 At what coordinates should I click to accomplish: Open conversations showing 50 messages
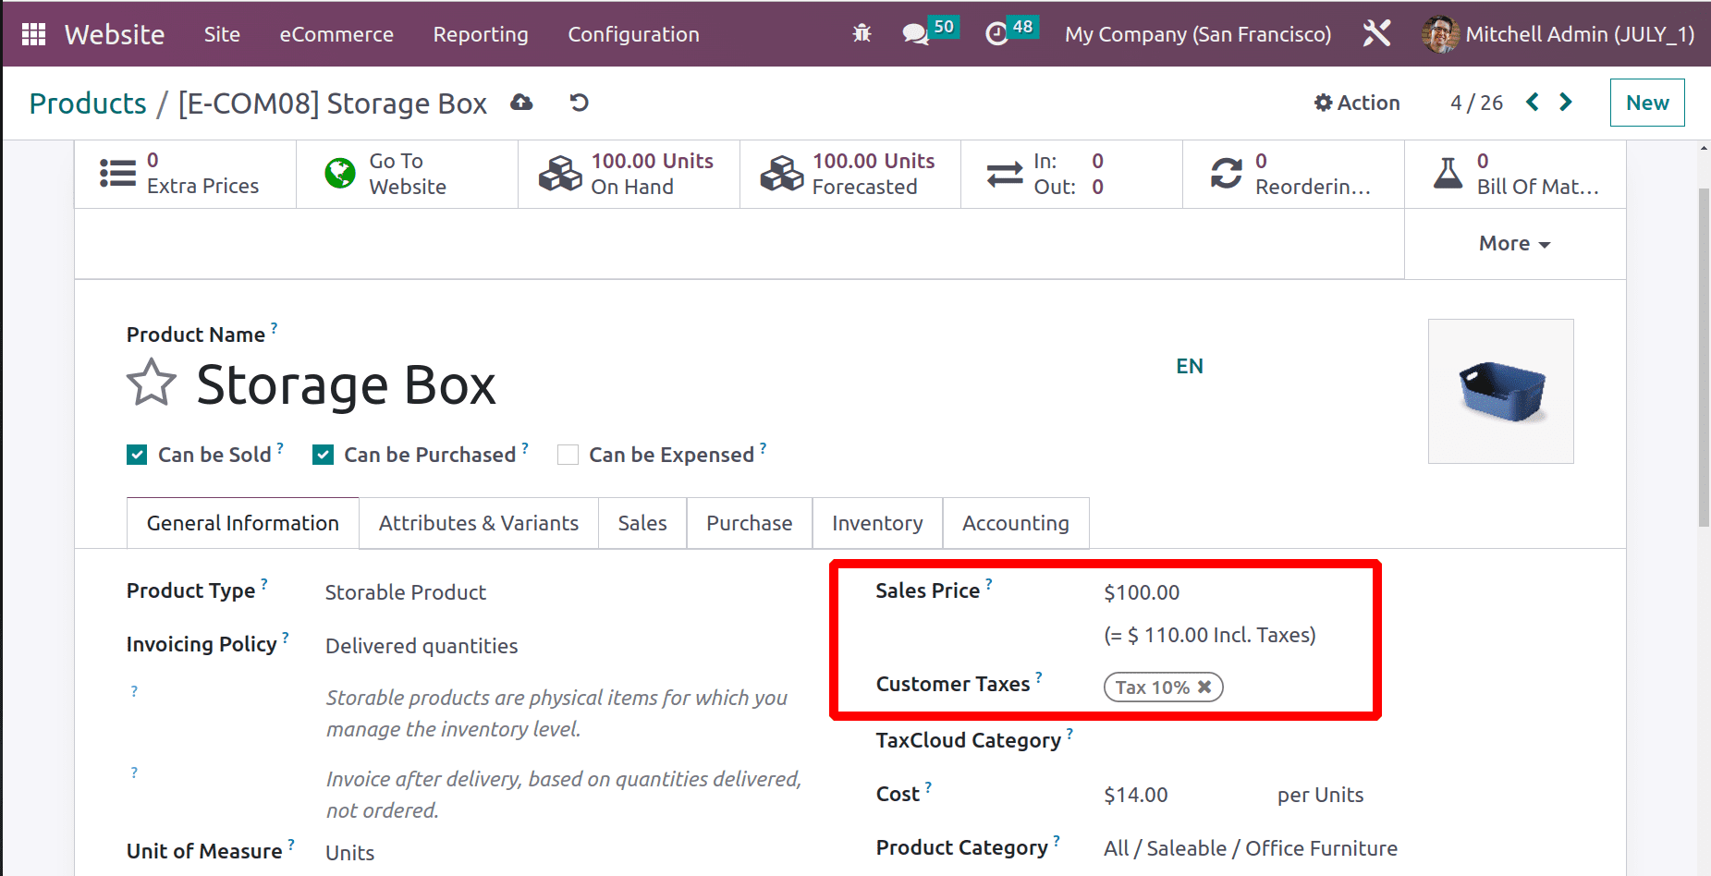pos(929,32)
